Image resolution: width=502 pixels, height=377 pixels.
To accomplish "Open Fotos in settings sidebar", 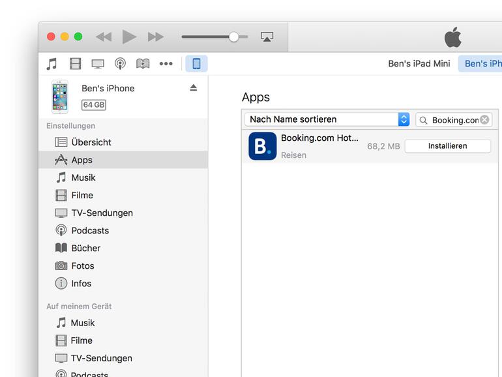I will tap(82, 266).
